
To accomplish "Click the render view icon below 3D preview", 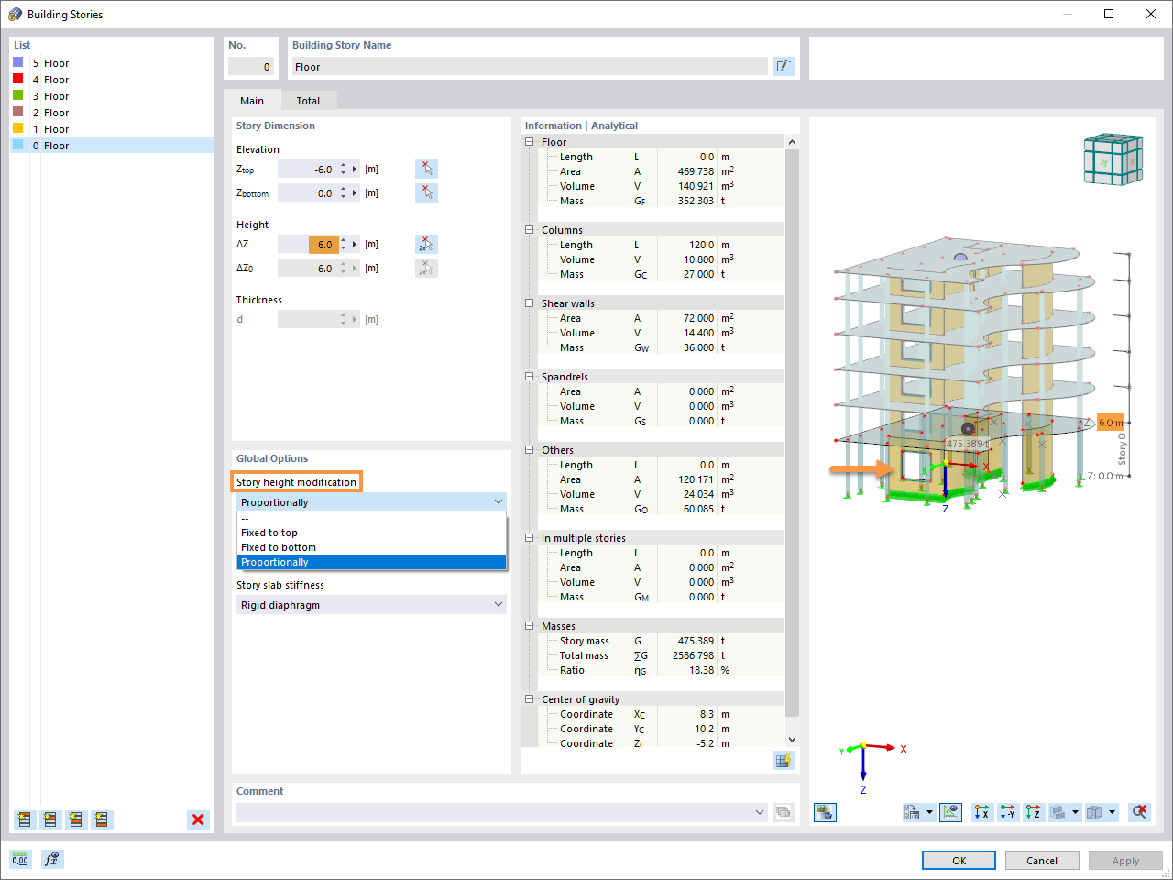I will pos(825,811).
